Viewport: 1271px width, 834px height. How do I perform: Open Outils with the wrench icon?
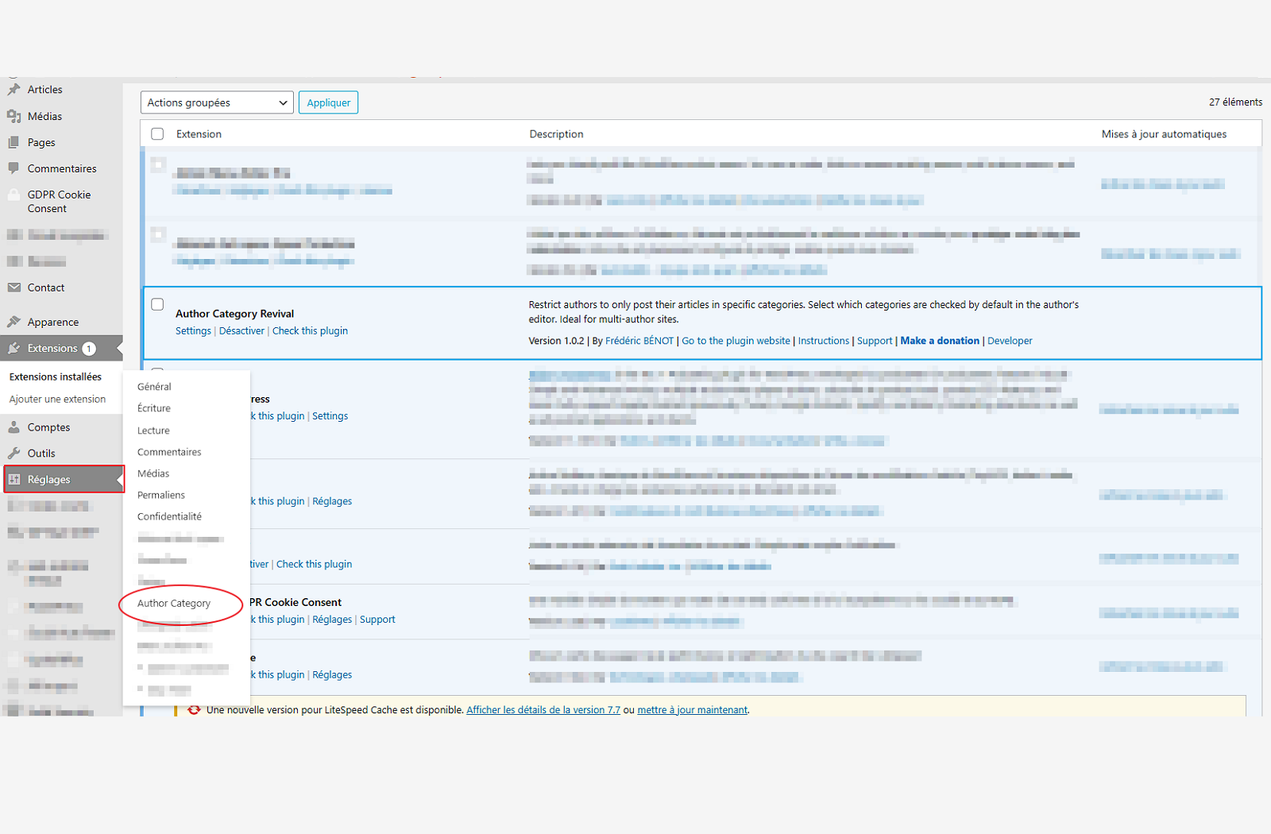pyautogui.click(x=14, y=453)
